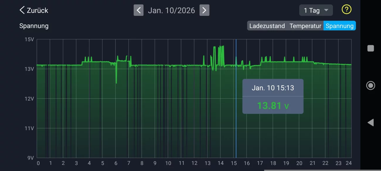Screen dimensions: 381x171
Task: Go to the previous day with left arrow
Action: click(139, 10)
